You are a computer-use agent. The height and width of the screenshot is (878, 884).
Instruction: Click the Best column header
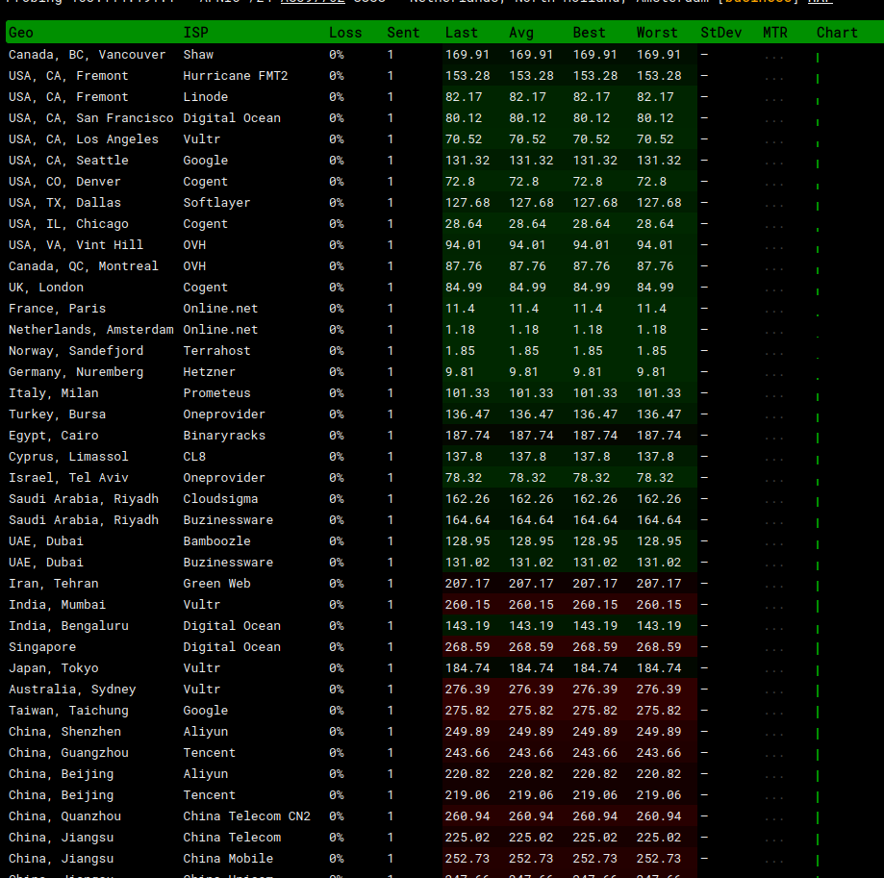pyautogui.click(x=589, y=33)
